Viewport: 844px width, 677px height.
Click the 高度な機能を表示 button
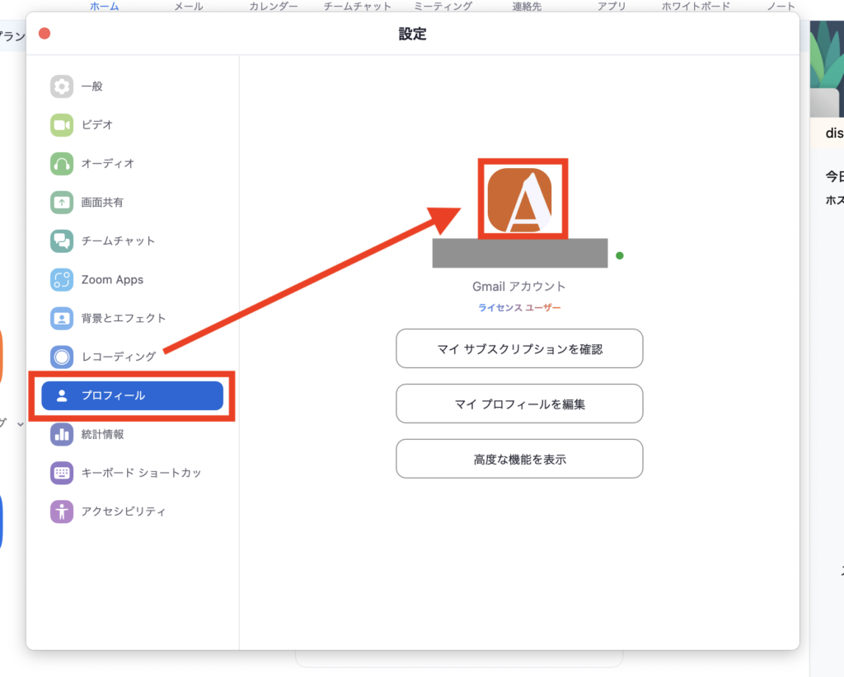519,459
